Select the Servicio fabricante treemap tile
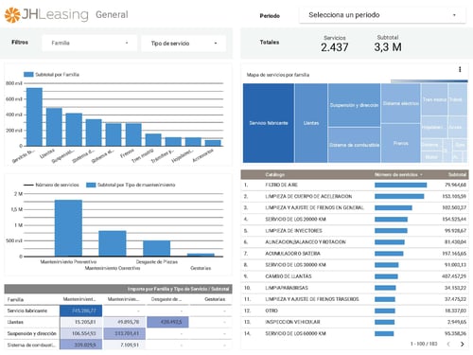 click(x=269, y=123)
